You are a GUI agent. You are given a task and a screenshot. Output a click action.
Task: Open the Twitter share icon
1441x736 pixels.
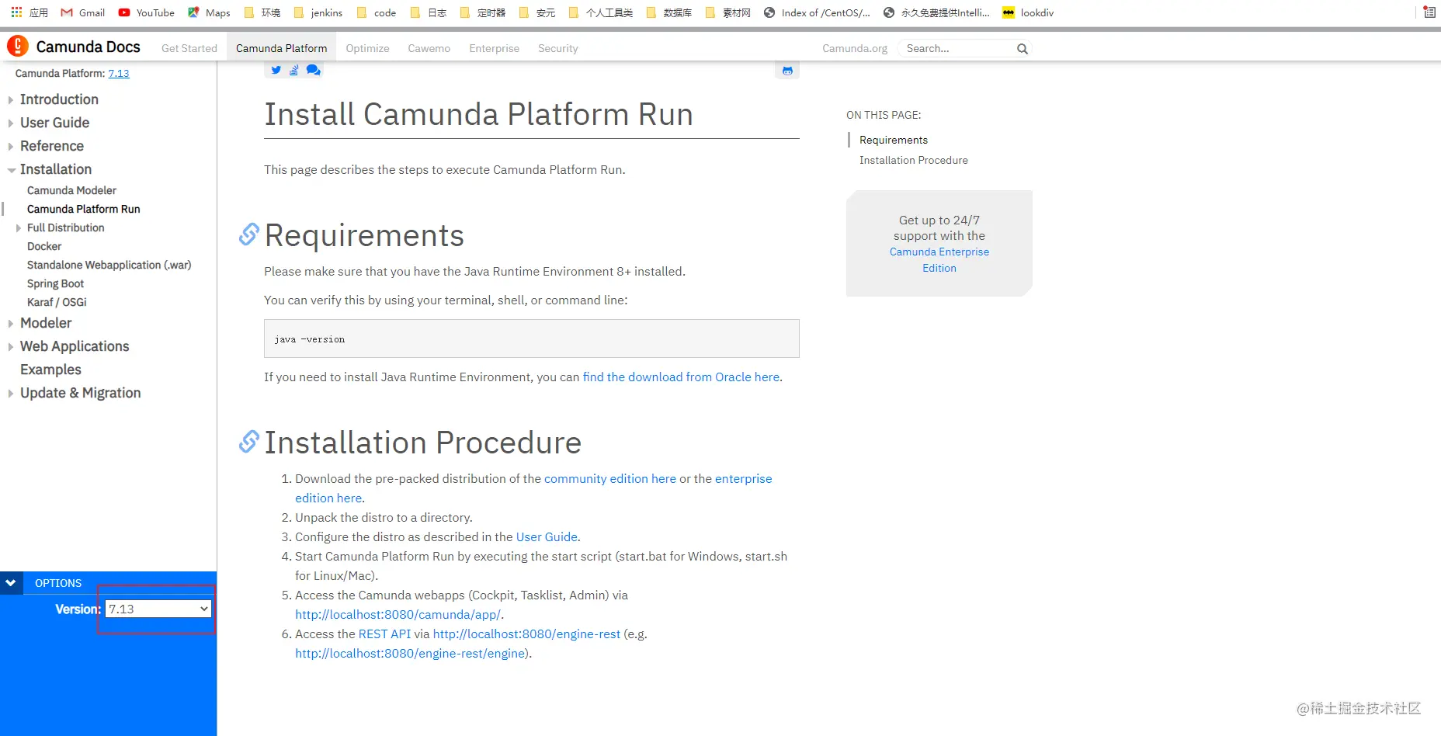point(276,70)
